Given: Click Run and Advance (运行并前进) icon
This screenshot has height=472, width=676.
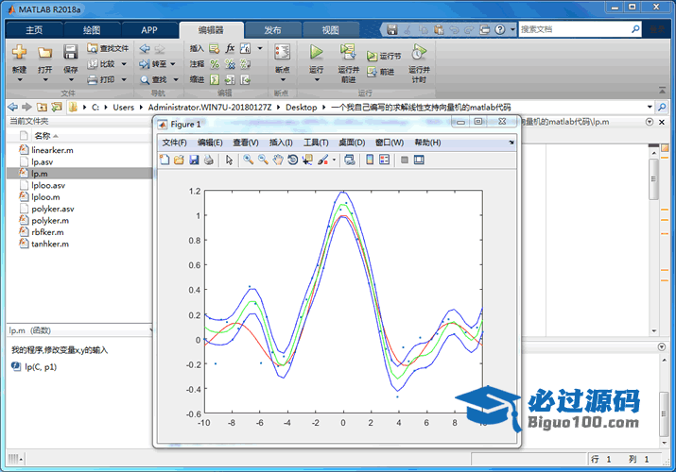Looking at the screenshot, I should click(348, 52).
